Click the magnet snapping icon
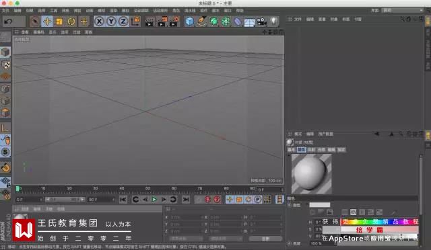431x250 pixels. (5, 167)
